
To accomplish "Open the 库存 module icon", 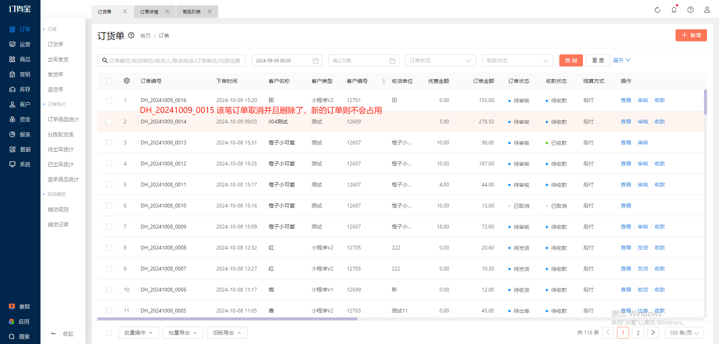I will 12,89.
